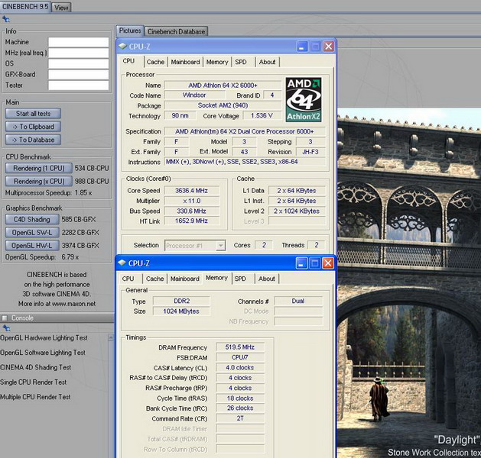Maximize the lower CPU-Z memory window
This screenshot has width=481, height=458.
click(315, 263)
